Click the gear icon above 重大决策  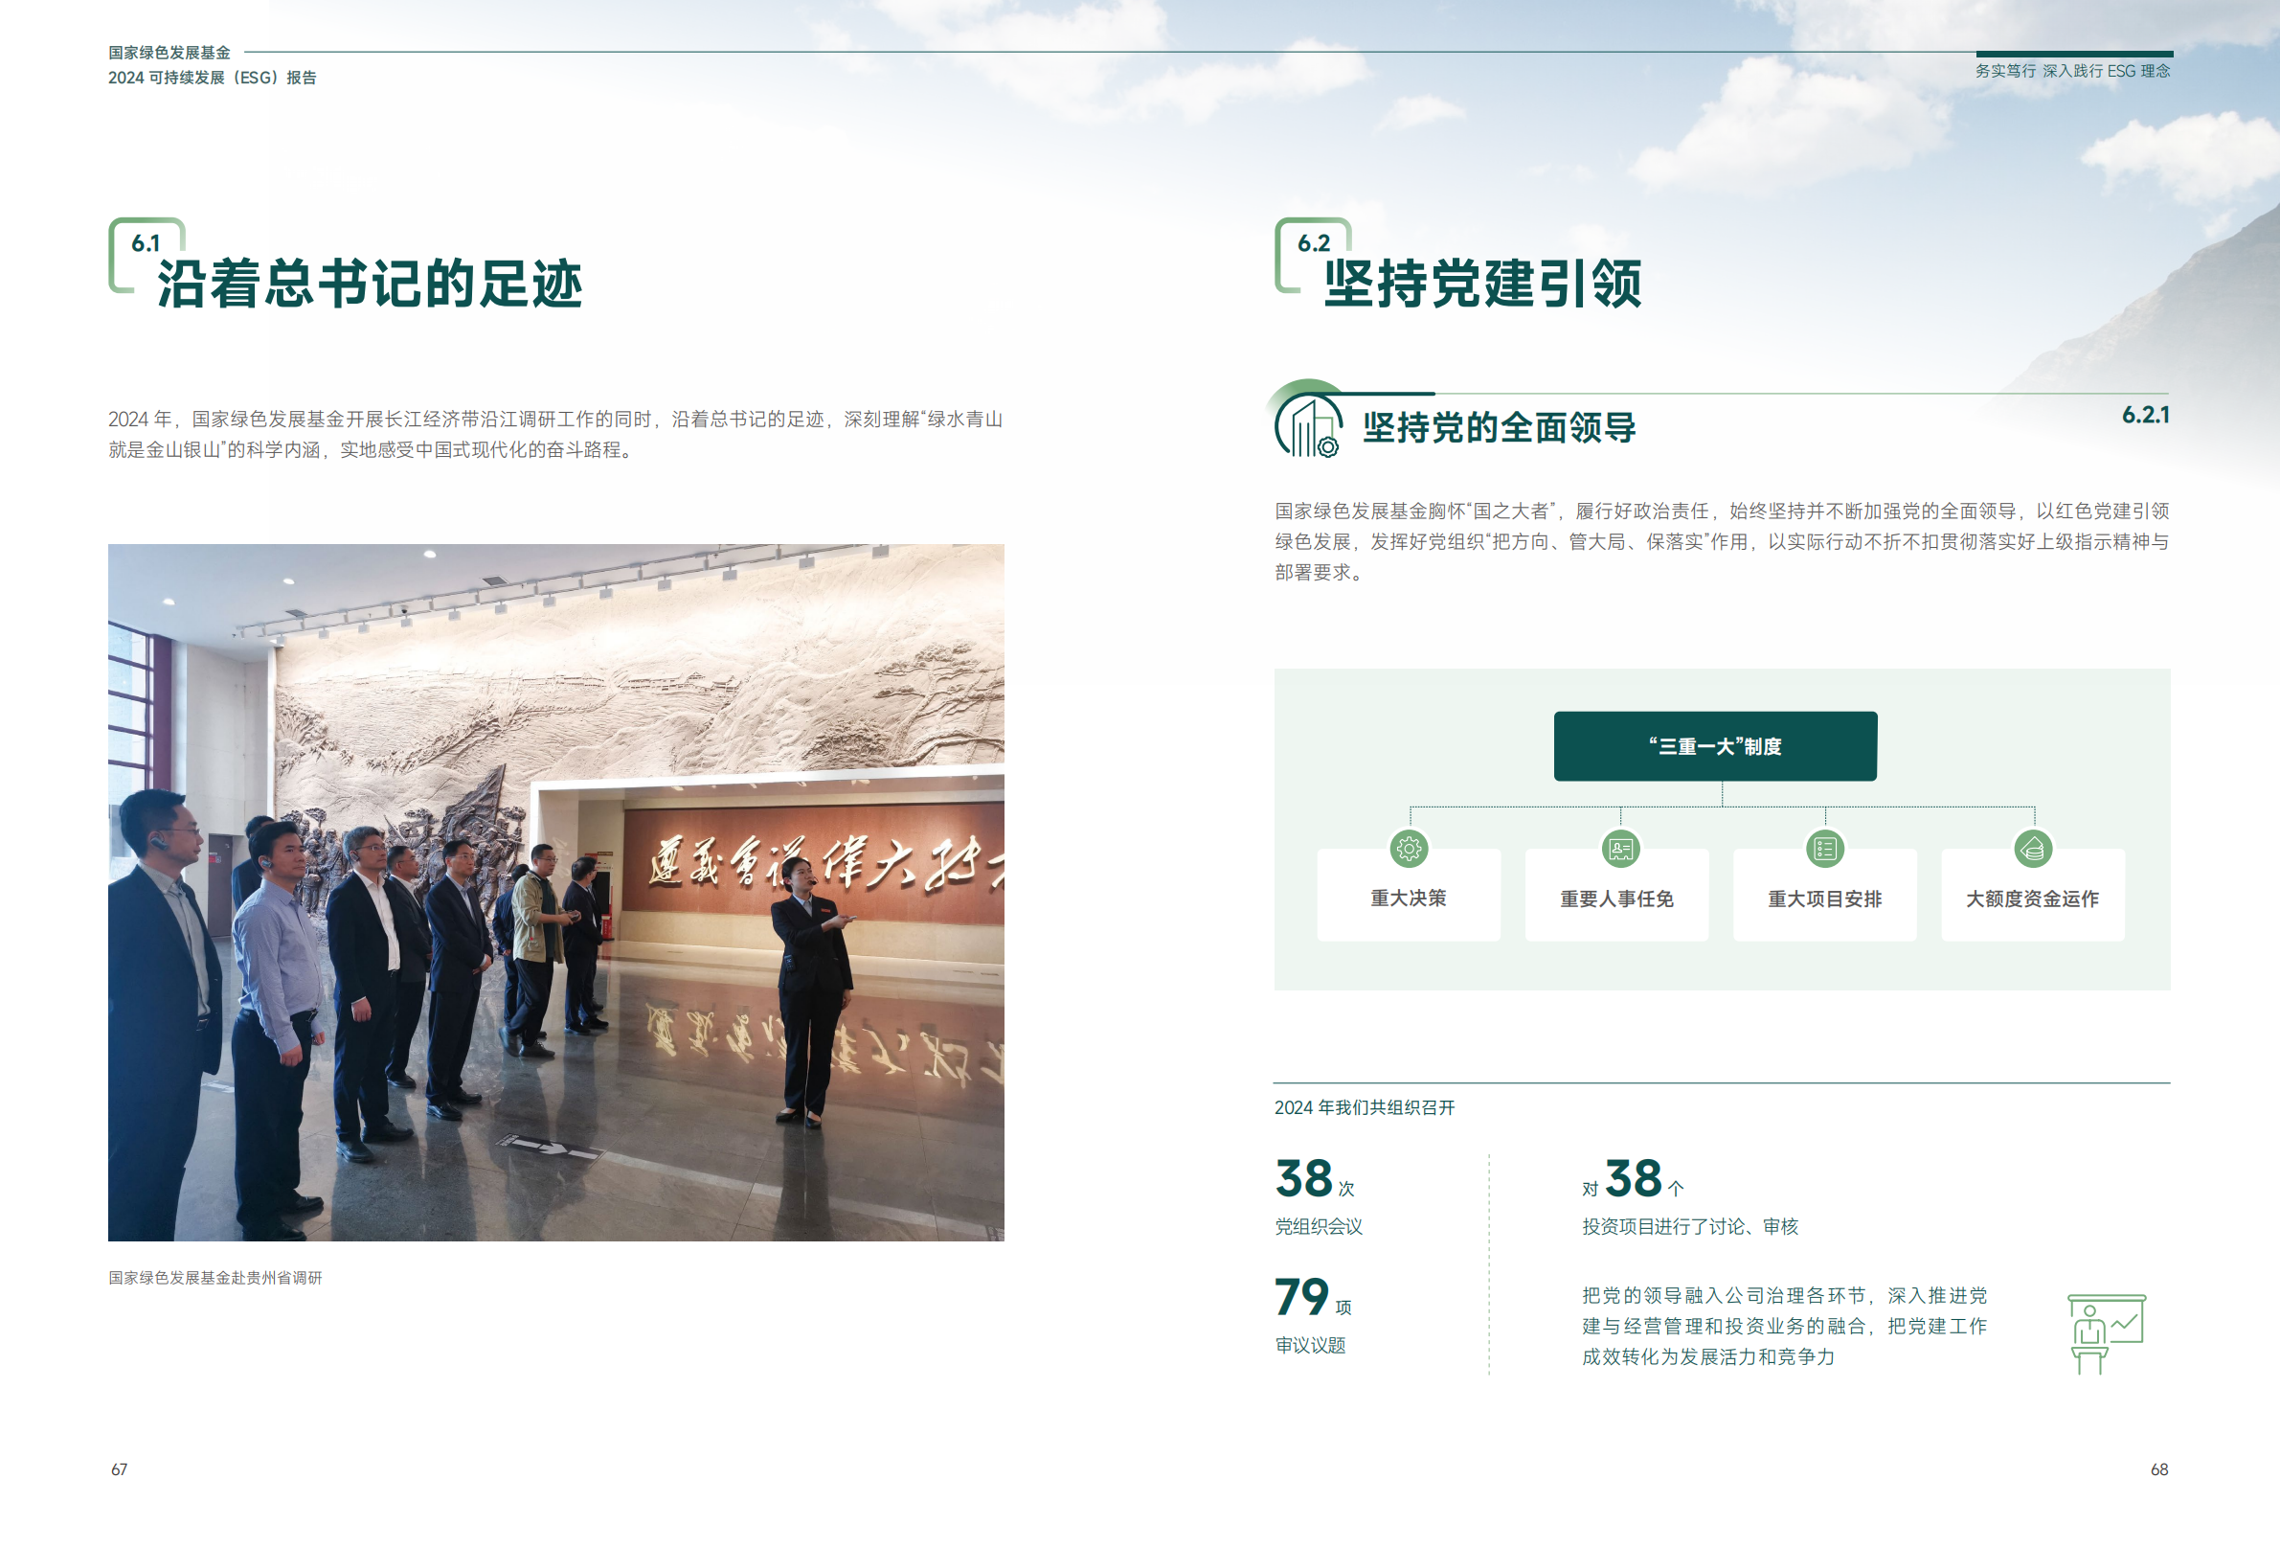[1409, 848]
